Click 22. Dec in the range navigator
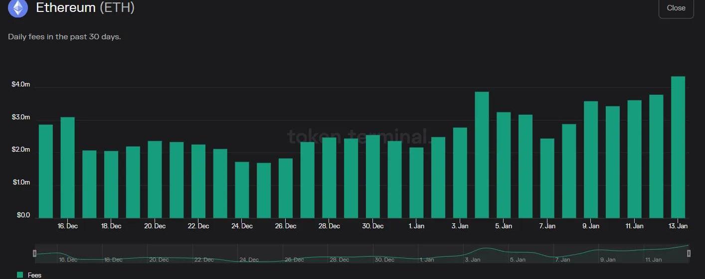 point(204,260)
